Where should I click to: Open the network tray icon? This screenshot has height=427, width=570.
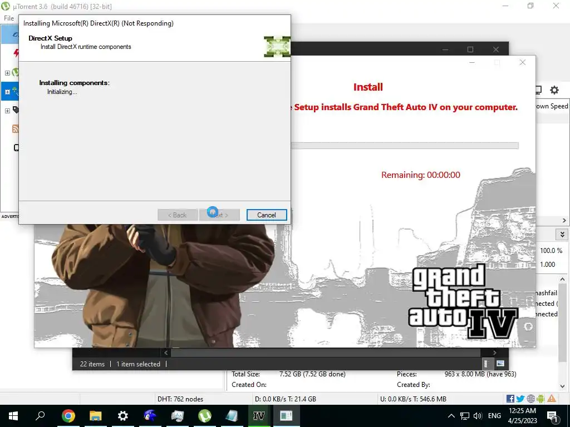pos(465,416)
